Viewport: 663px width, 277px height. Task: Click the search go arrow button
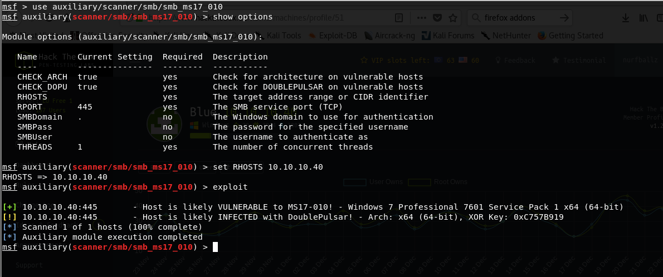click(564, 17)
